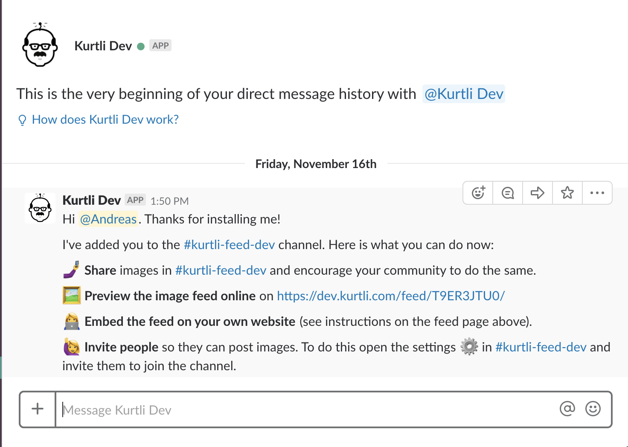This screenshot has width=628, height=447.
Task: Click the @Kurtli Dev mention in the intro
Action: point(463,94)
